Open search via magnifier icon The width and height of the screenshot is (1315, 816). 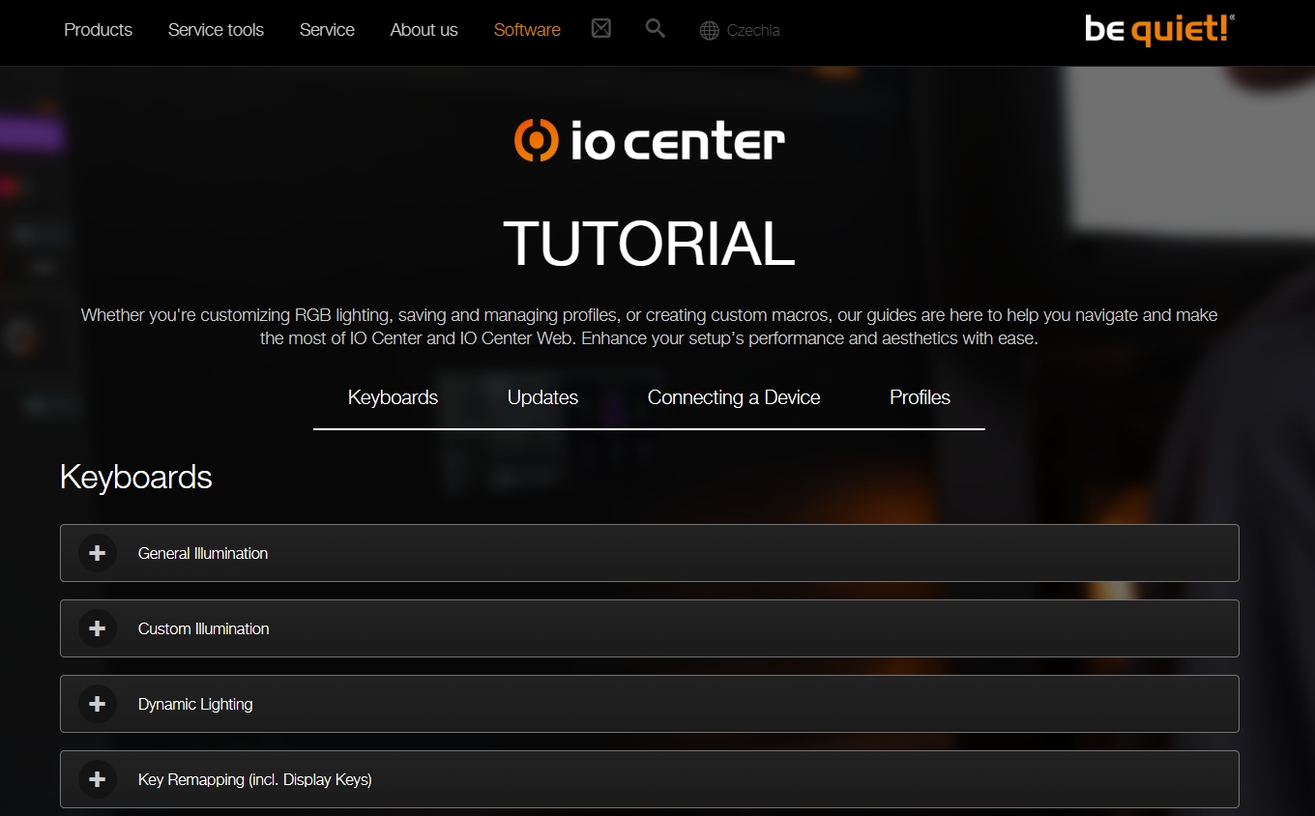(655, 29)
